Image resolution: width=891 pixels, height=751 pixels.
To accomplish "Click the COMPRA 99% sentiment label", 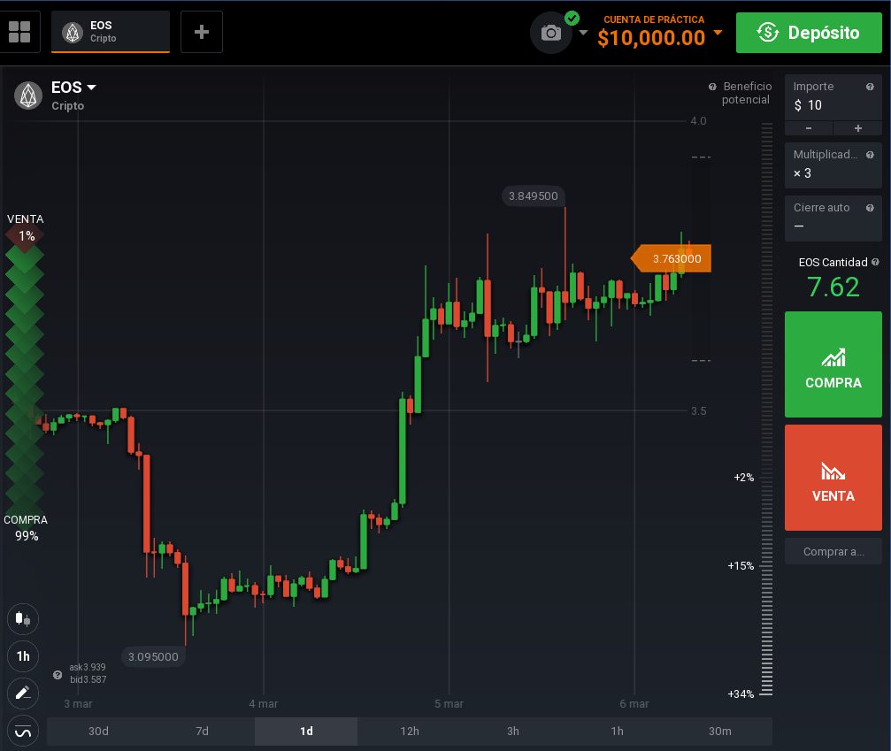I will point(26,528).
